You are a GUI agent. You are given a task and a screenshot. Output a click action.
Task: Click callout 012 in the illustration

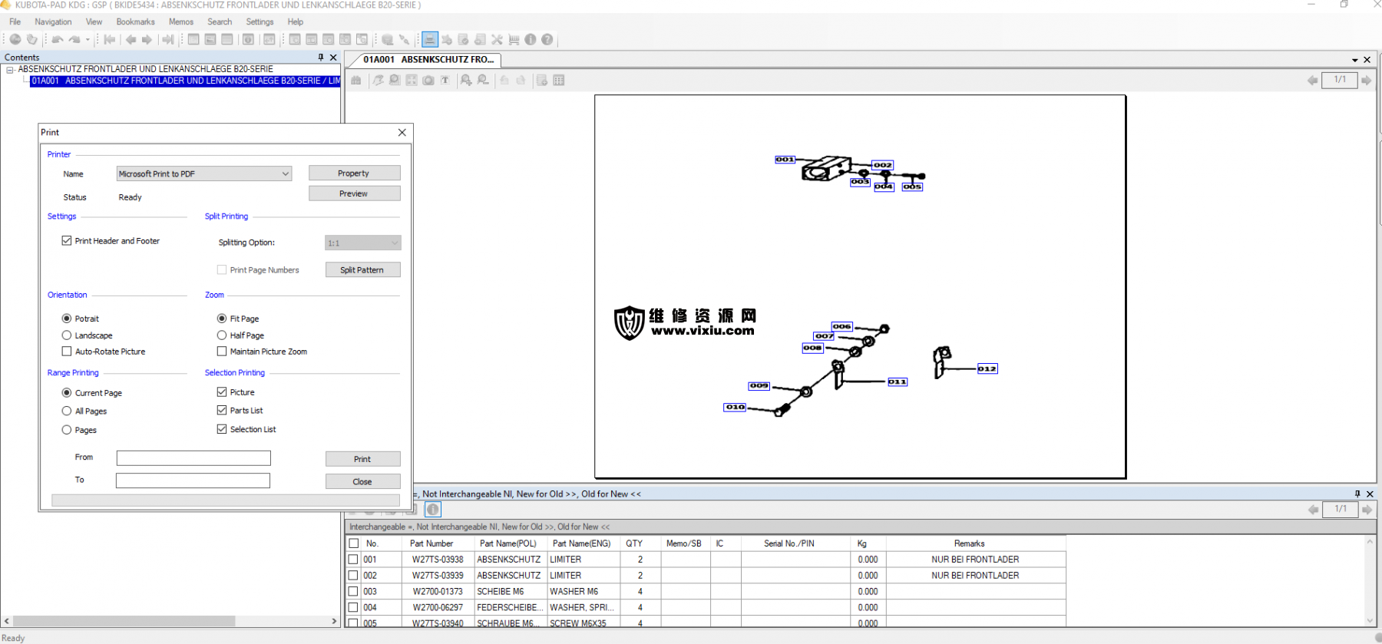pyautogui.click(x=987, y=369)
